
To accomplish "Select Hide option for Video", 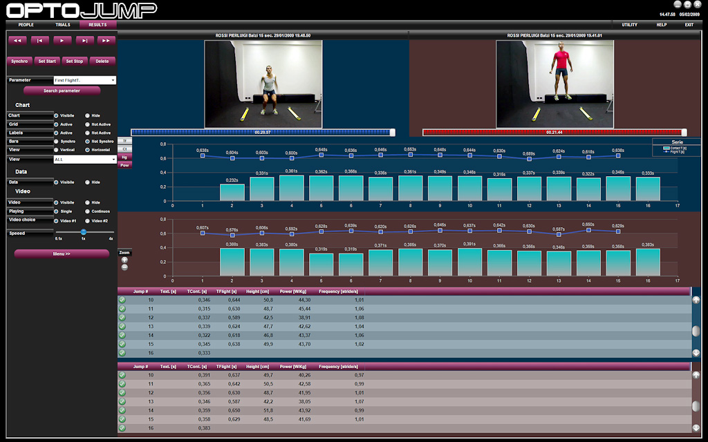I will tap(88, 202).
